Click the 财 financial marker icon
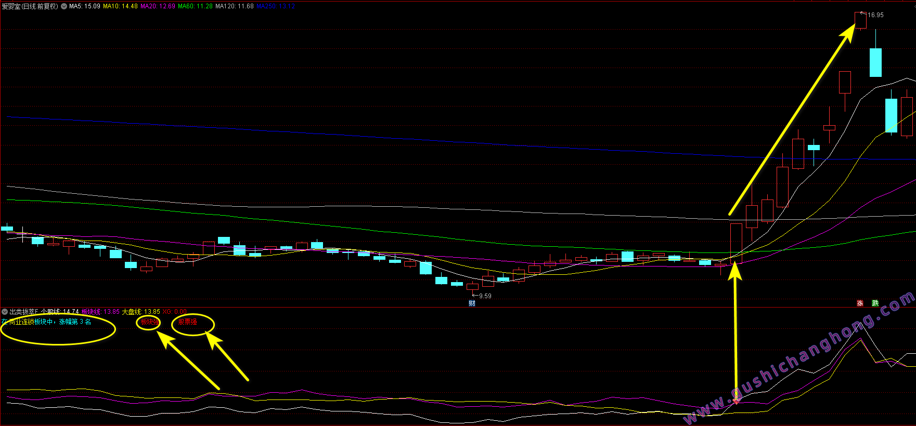The width and height of the screenshot is (916, 426). point(472,303)
